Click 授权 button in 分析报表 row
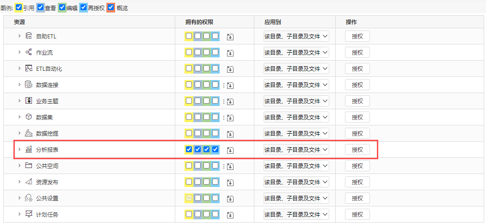The width and height of the screenshot is (486, 224). [x=357, y=149]
